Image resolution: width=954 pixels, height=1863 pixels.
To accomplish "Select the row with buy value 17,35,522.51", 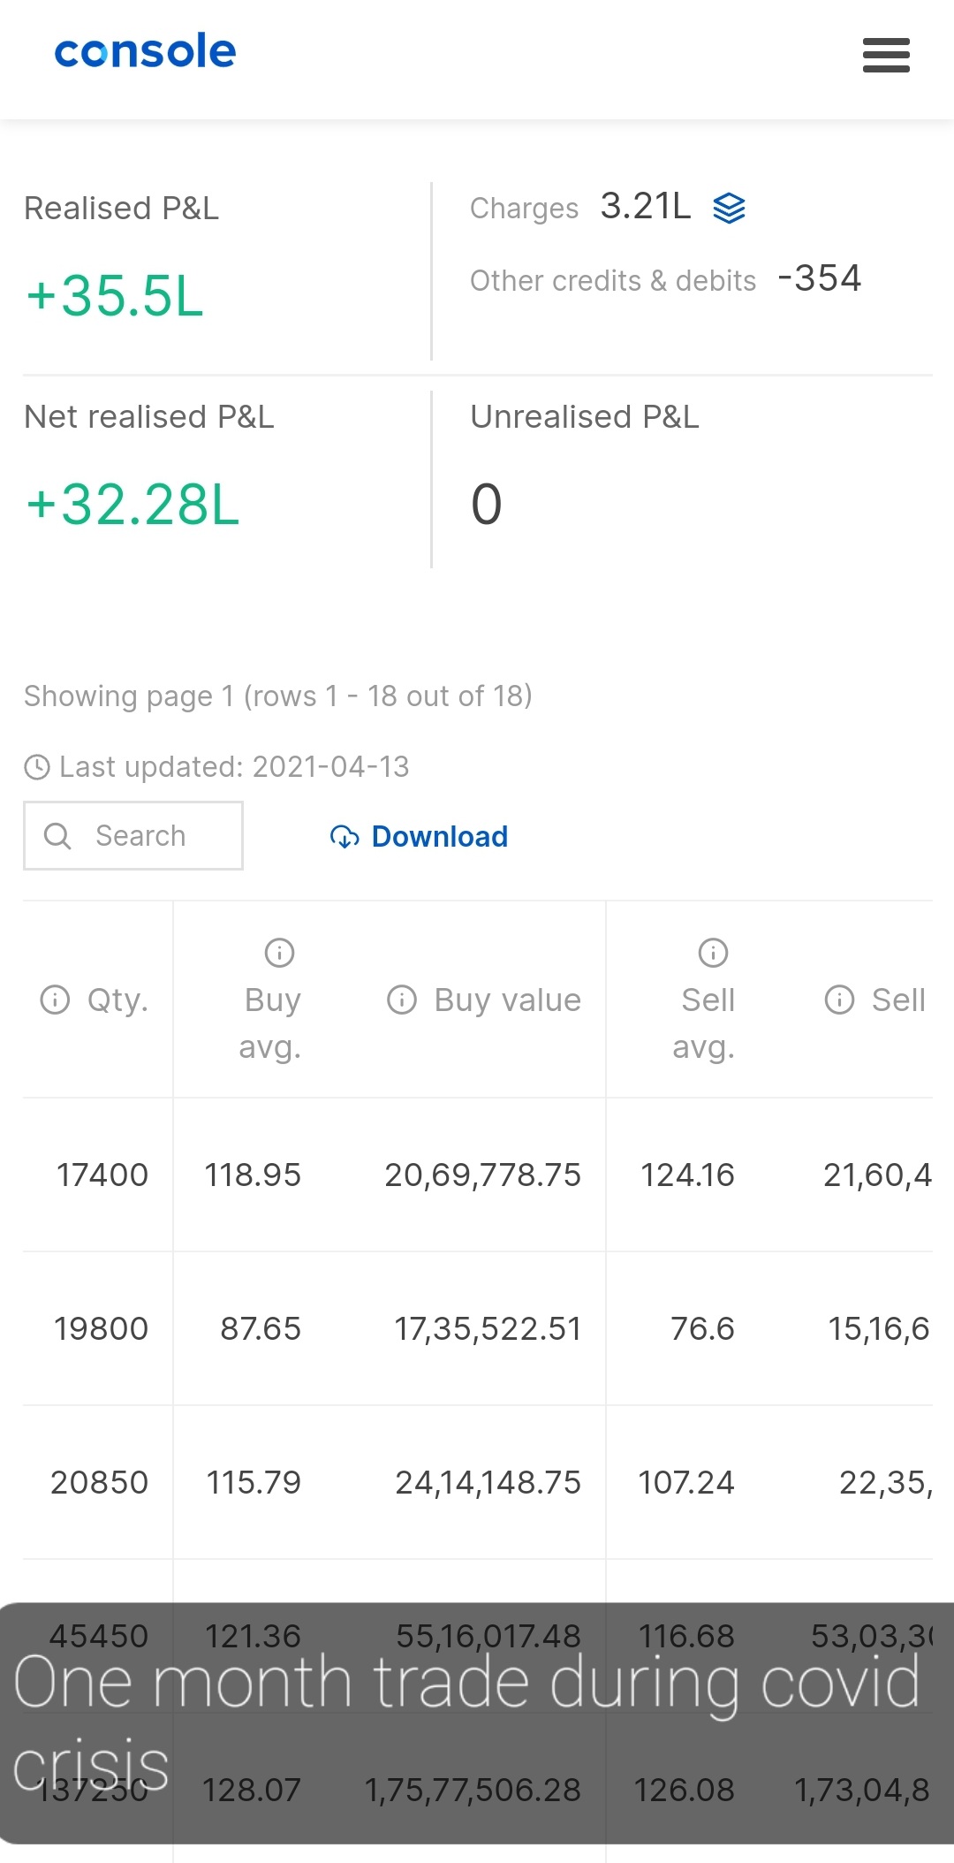I will click(488, 1328).
